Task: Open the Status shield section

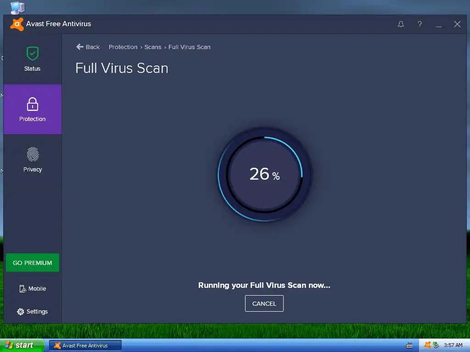Action: (x=33, y=59)
